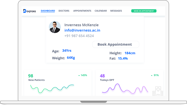This screenshot has width=187, height=105.
Task: Switch to the Doctors tab
Action: 64,11
